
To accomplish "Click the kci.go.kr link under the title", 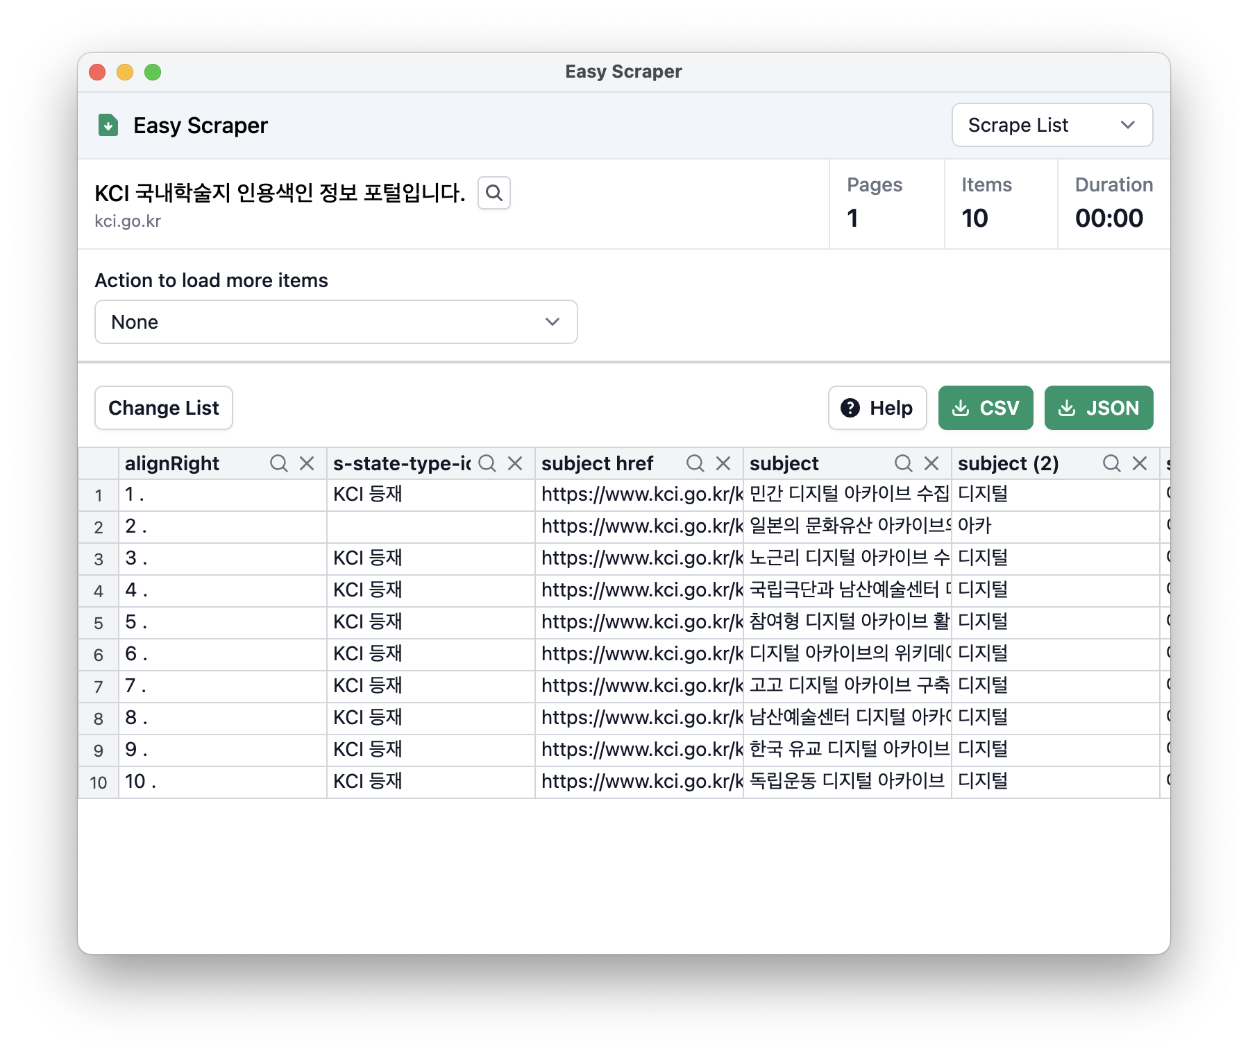I will (128, 221).
